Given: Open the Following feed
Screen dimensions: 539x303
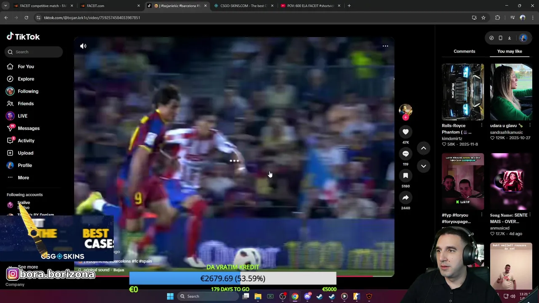Looking at the screenshot, I should pyautogui.click(x=28, y=91).
